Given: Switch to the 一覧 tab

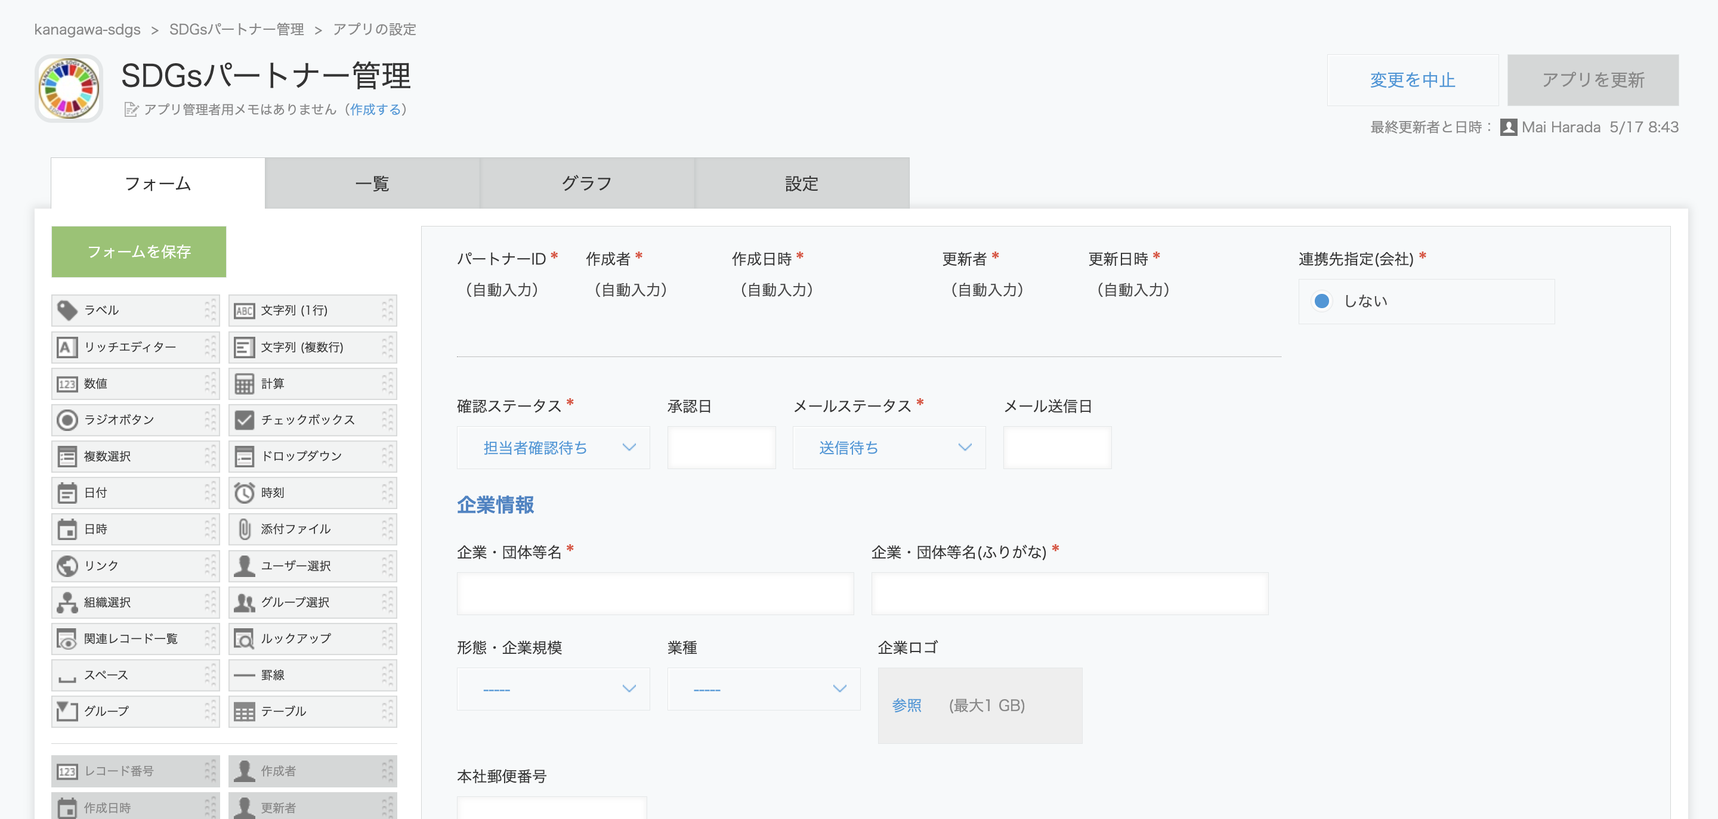Looking at the screenshot, I should tap(372, 183).
